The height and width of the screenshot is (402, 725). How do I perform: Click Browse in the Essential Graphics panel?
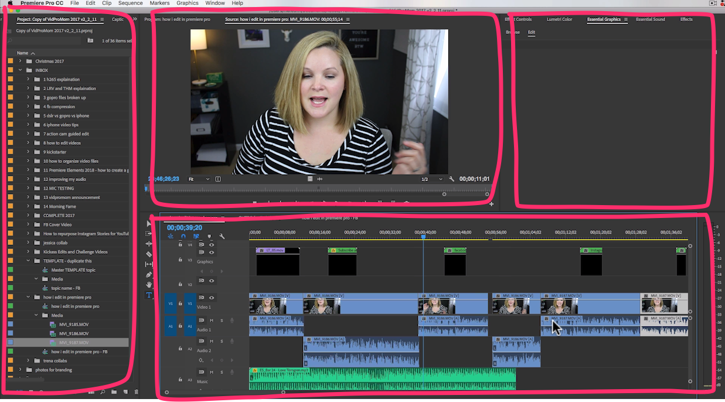point(512,32)
